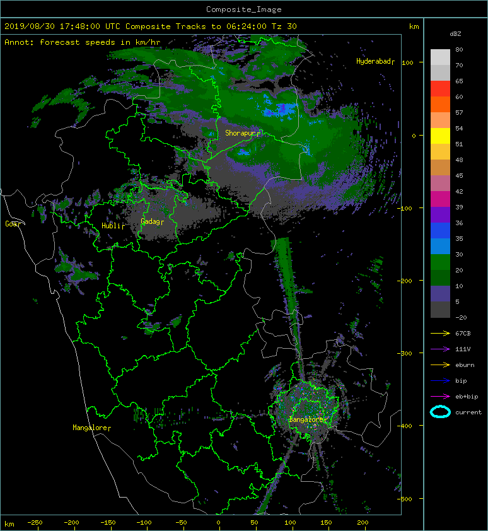The image size is (488, 531).
Task: Click the 100 tick on the vertical axis
Action: [x=408, y=62]
